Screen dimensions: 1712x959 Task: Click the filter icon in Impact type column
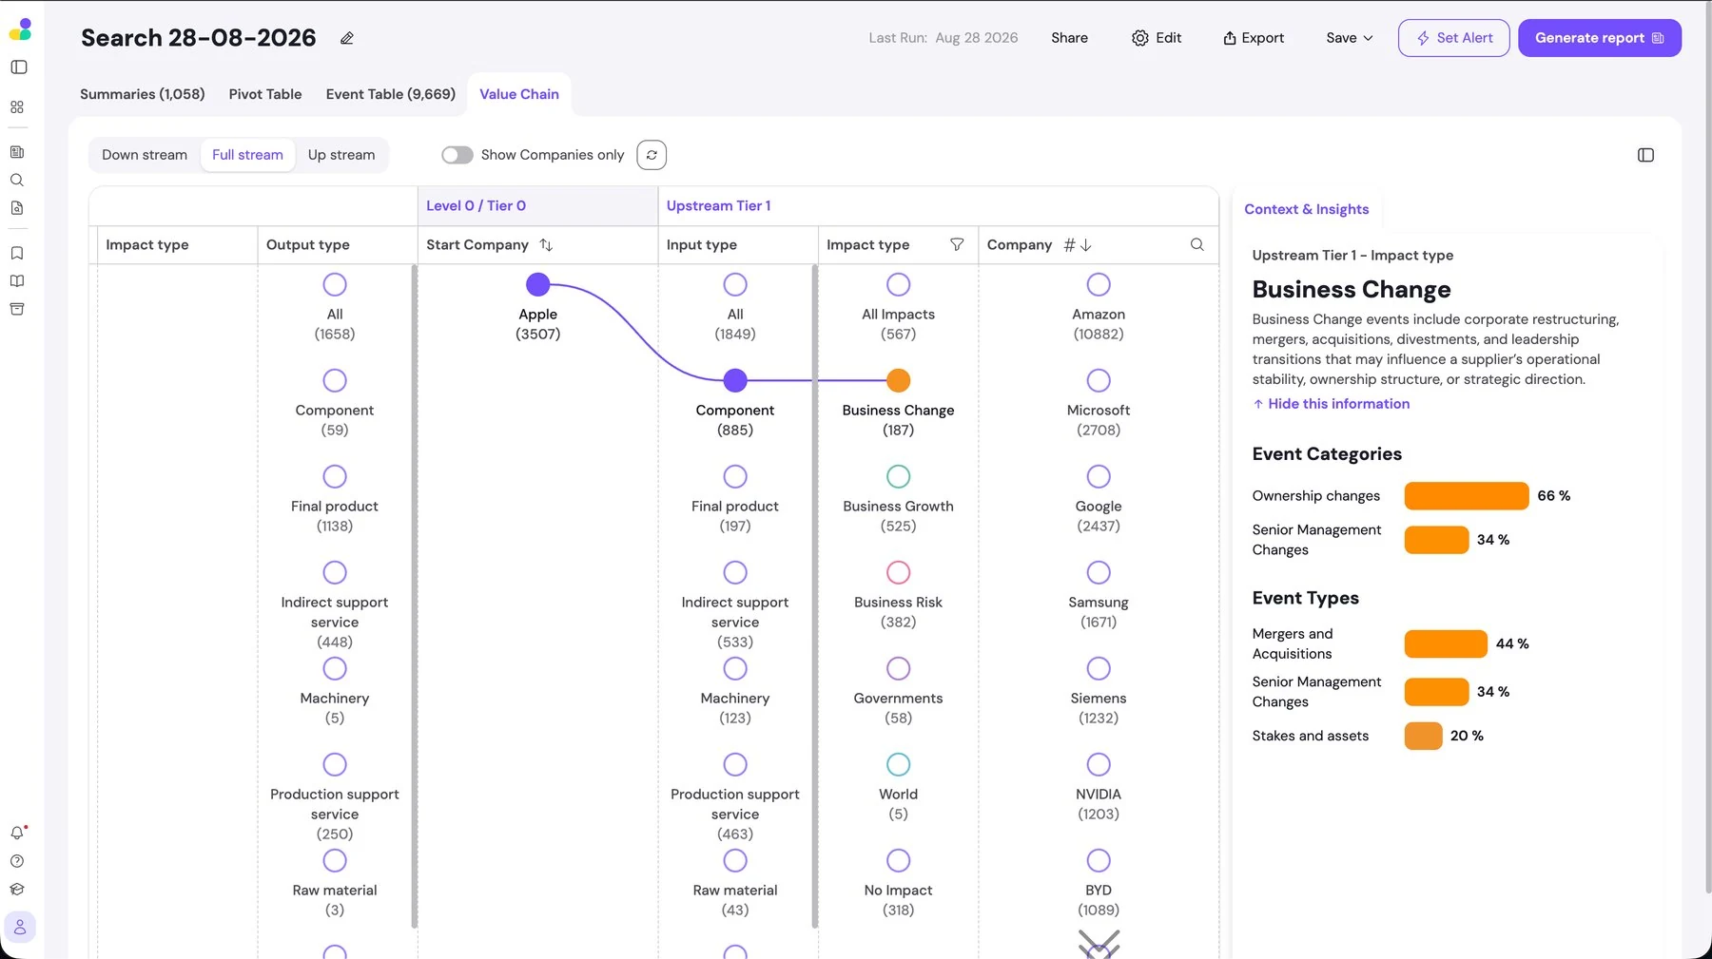tap(957, 244)
